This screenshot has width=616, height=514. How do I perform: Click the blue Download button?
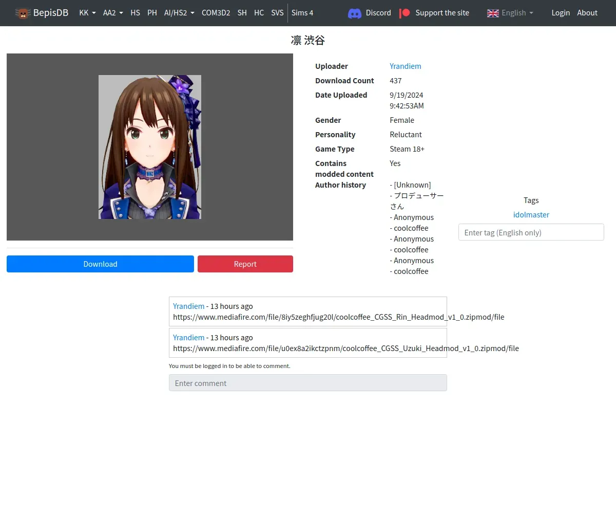point(100,264)
